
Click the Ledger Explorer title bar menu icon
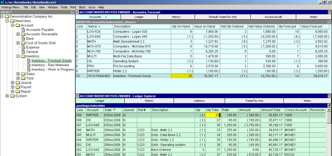coord(77,96)
